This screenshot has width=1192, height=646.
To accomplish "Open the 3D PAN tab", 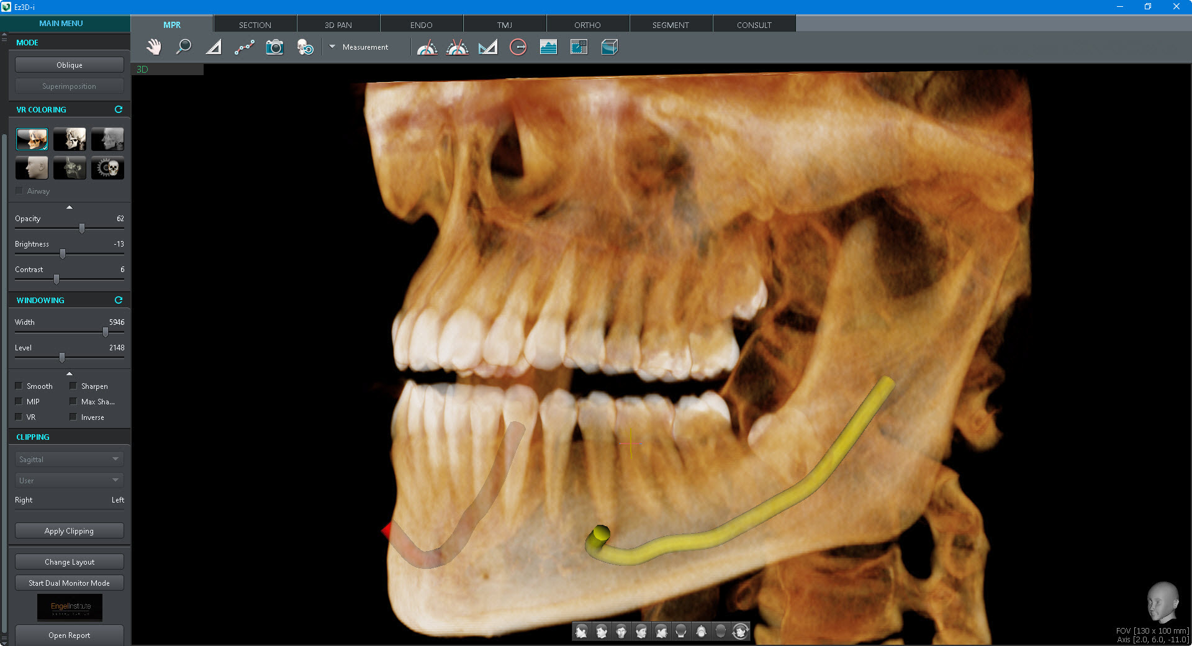I will pyautogui.click(x=338, y=25).
